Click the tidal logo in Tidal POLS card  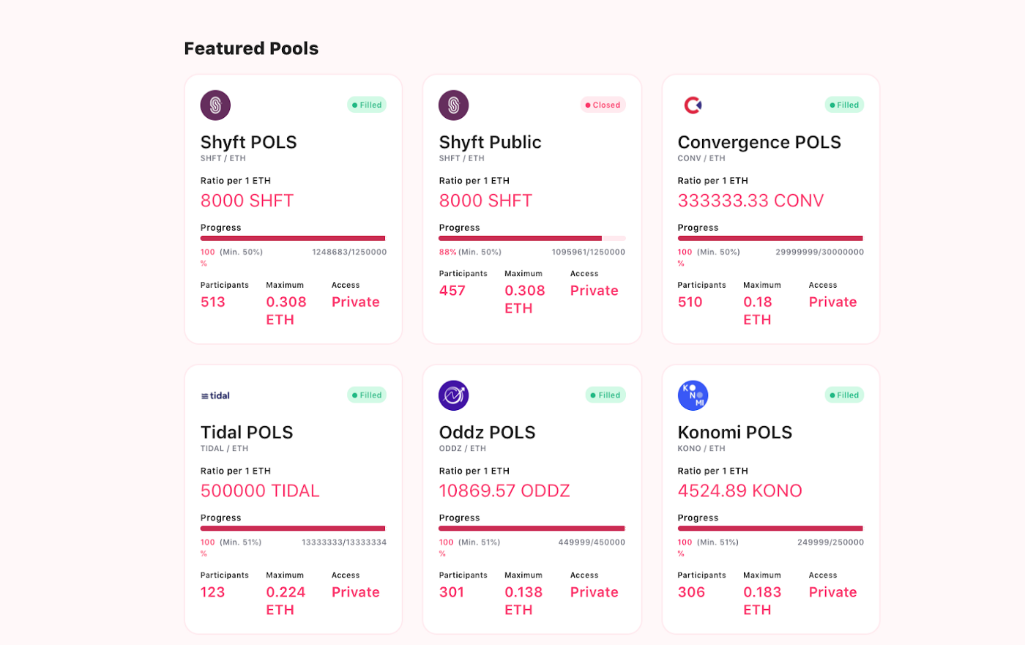coord(215,395)
